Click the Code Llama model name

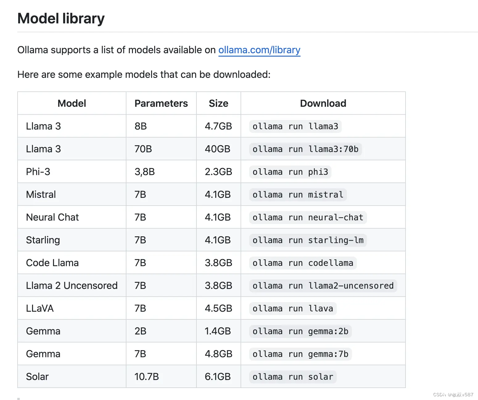point(52,263)
